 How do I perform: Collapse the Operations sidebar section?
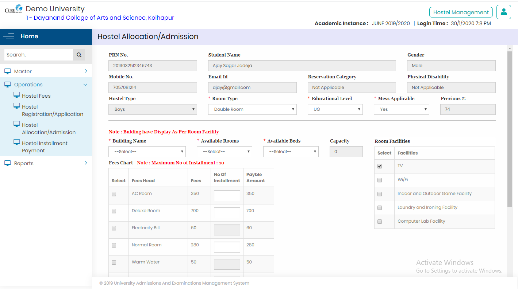pyautogui.click(x=27, y=84)
